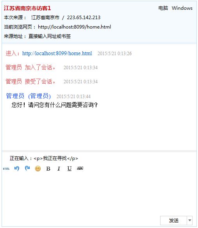The image size is (198, 228).
Task: Click the Windows platform label
Action: point(182,8)
